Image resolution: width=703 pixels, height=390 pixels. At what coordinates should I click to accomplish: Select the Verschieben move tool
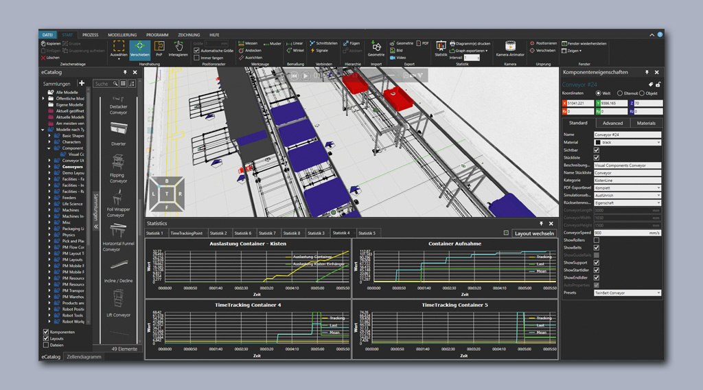[139, 49]
